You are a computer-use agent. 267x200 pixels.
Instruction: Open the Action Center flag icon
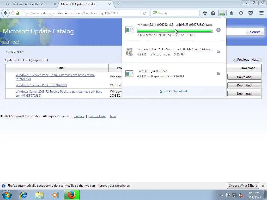[228, 195]
